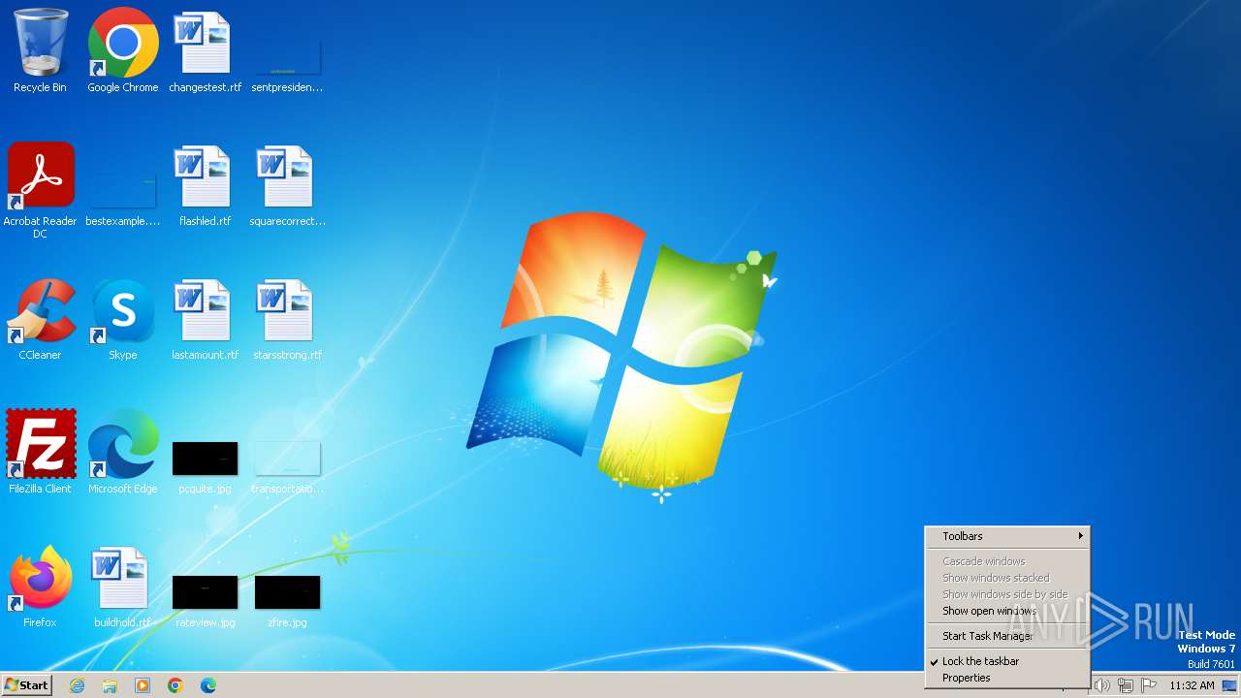The image size is (1241, 698).
Task: Open the Start menu
Action: tap(27, 685)
